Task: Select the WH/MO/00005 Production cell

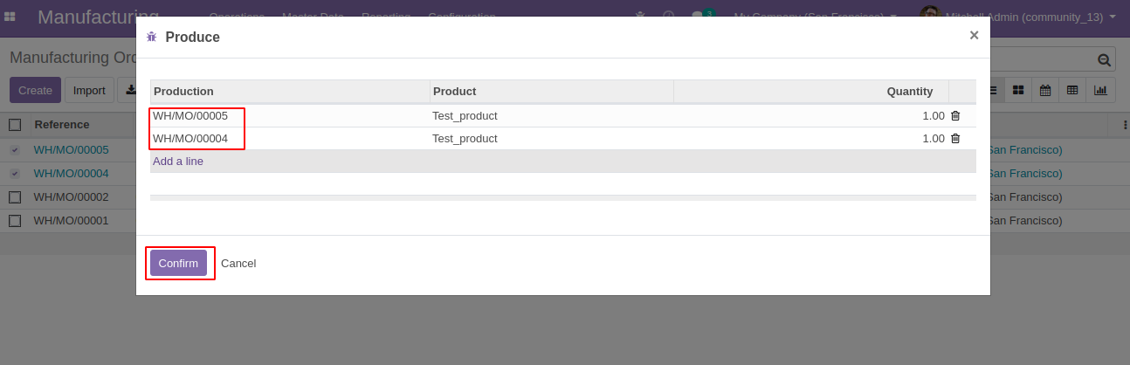Action: click(190, 115)
